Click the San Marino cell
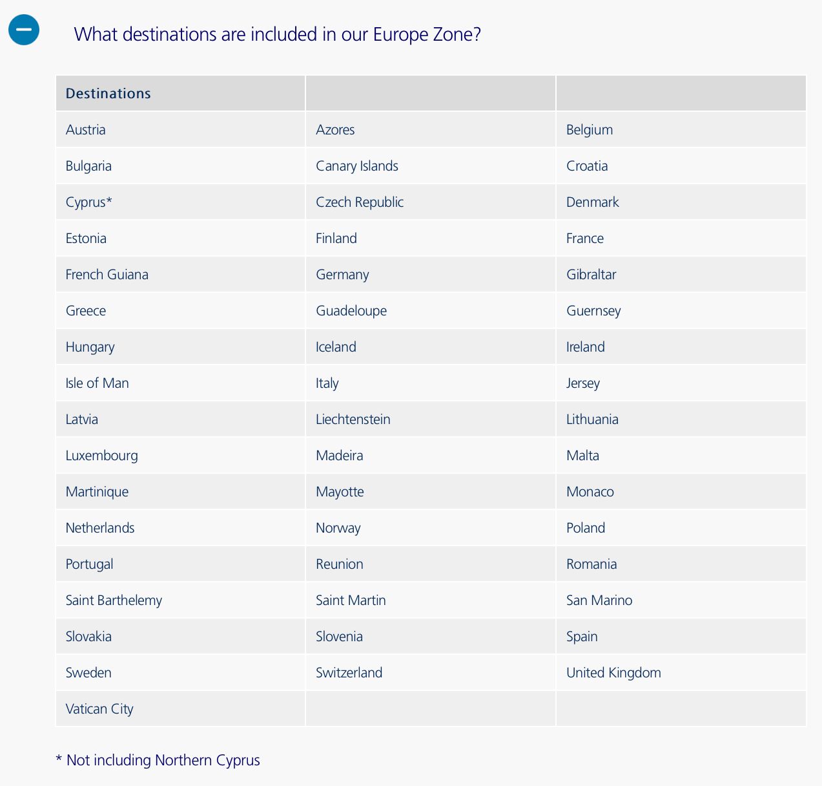 pyautogui.click(x=599, y=600)
